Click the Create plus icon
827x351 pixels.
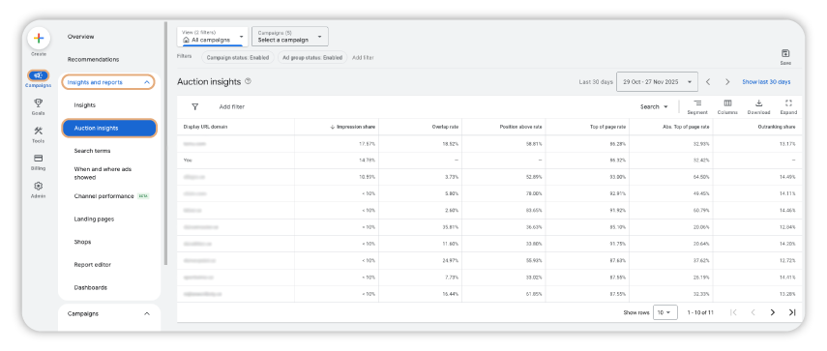click(39, 38)
